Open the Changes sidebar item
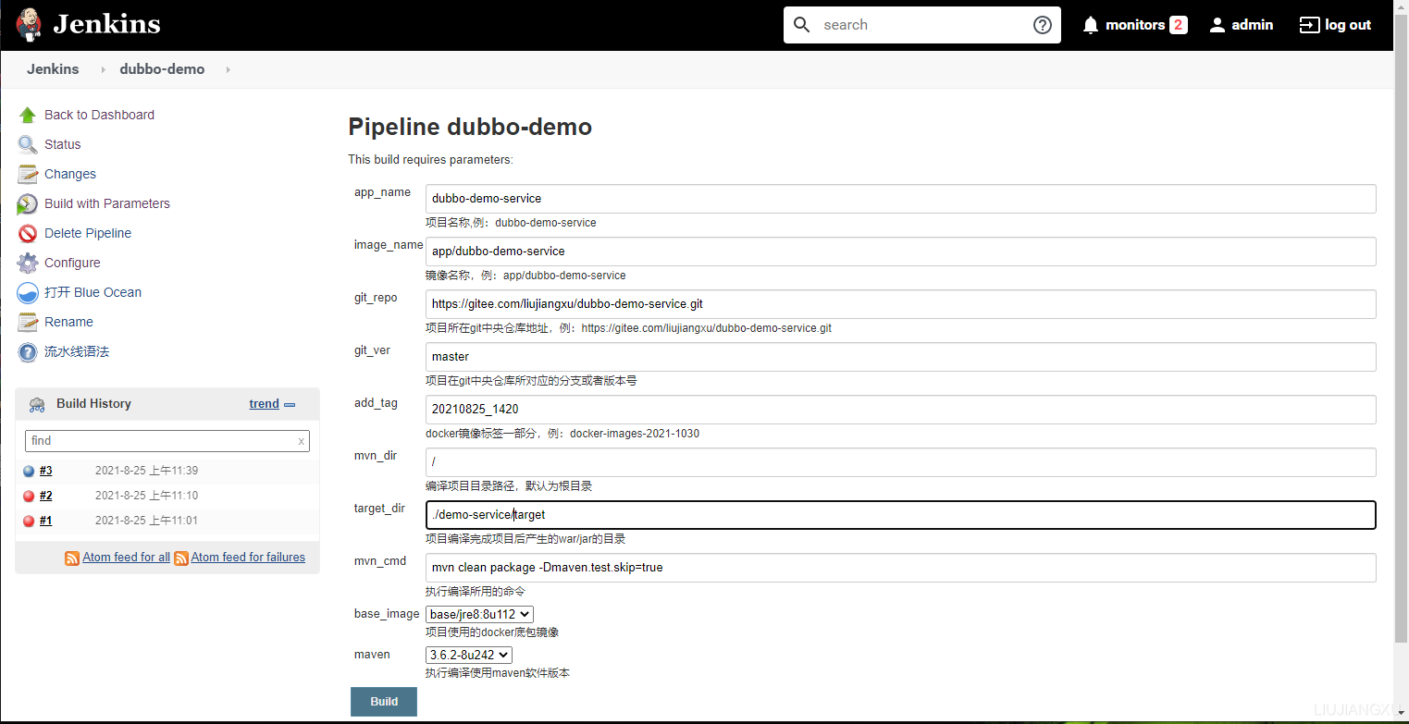 coord(70,174)
